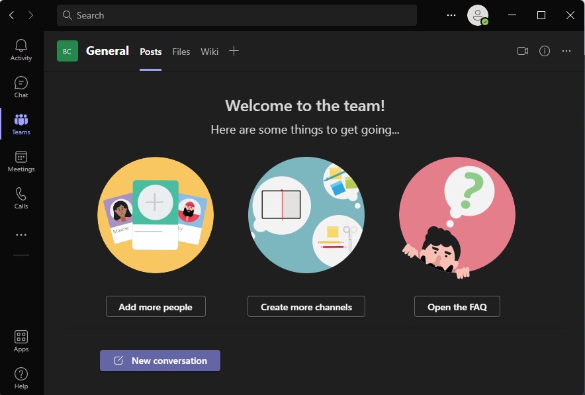Add a tab with the plus icon
Image resolution: width=585 pixels, height=395 pixels.
[234, 51]
